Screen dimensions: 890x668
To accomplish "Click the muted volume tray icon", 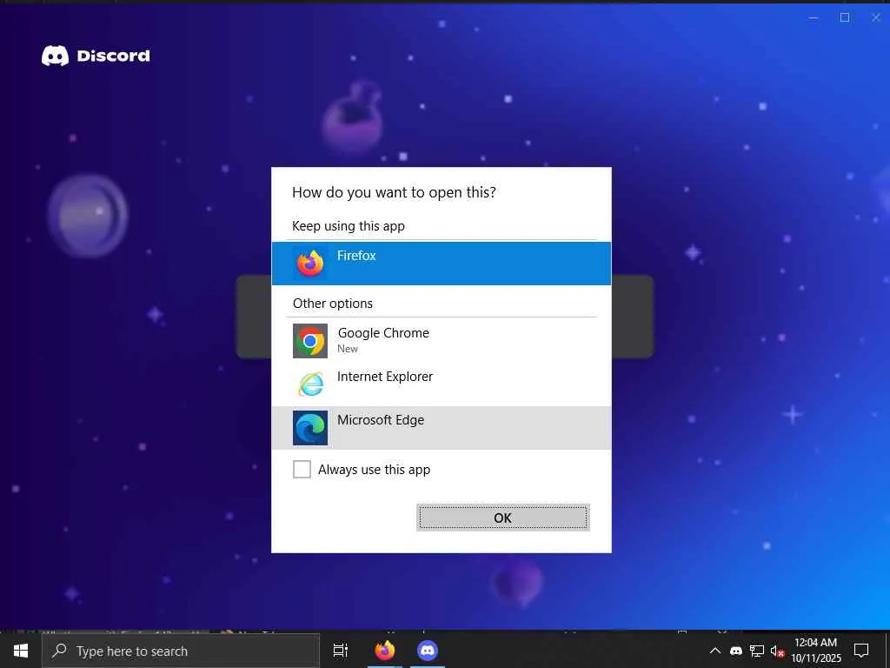I will coord(777,651).
